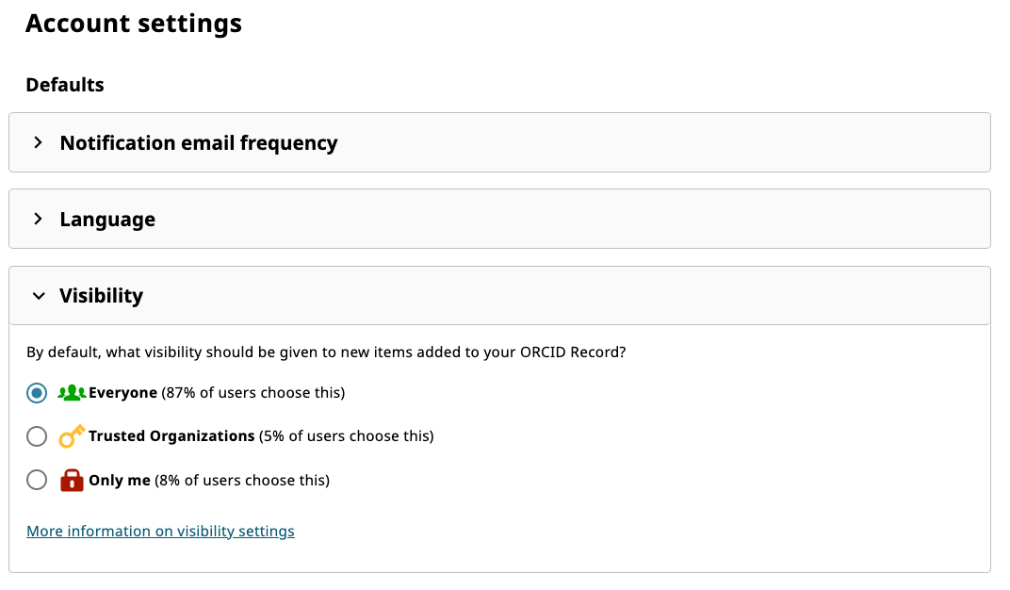Viewport: 1010px width, 590px height.
Task: Click the default visibility question text
Action: pyautogui.click(x=326, y=352)
